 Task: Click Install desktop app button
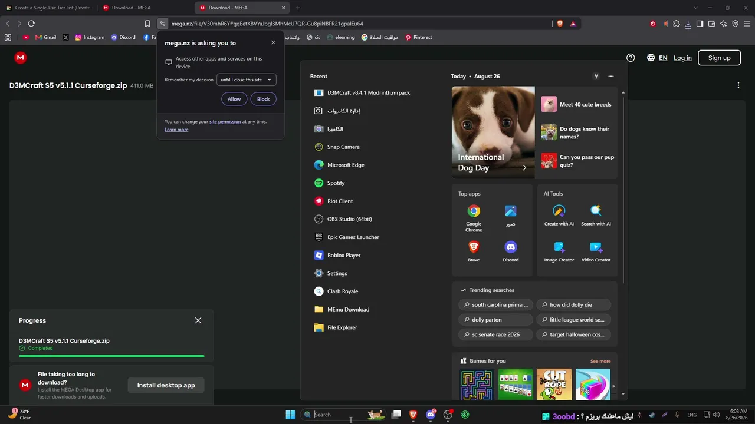coord(166,385)
